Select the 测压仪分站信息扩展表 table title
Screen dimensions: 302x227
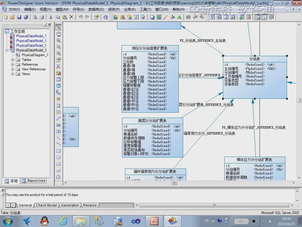(x=150, y=48)
